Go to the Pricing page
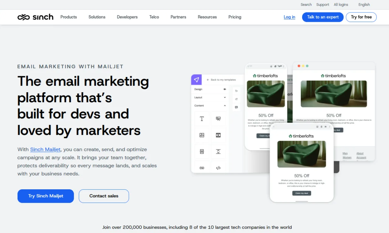The height and width of the screenshot is (233, 389). pos(235,17)
